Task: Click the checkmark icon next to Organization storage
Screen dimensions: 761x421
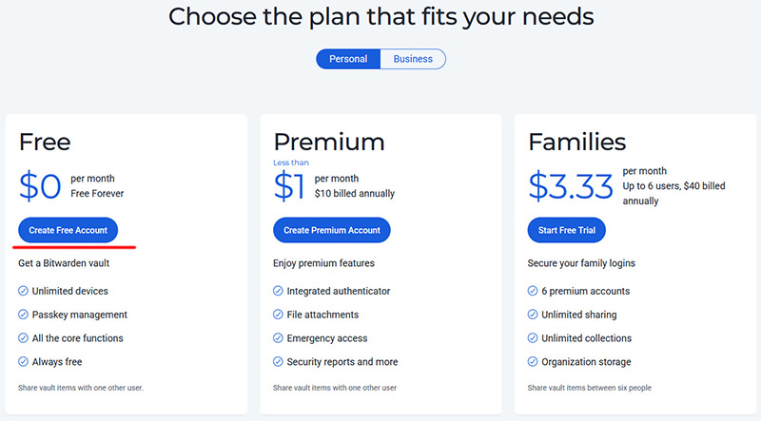Action: (533, 362)
